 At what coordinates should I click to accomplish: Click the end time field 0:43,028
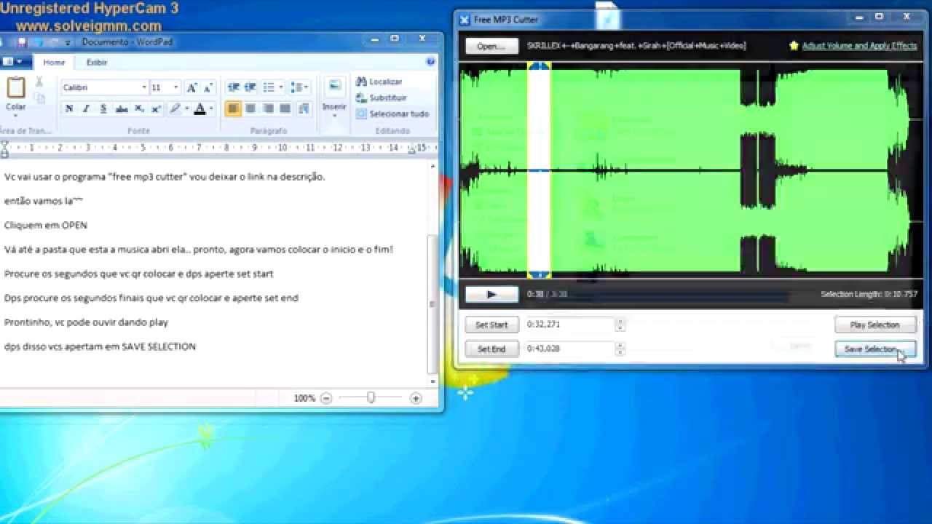click(570, 349)
